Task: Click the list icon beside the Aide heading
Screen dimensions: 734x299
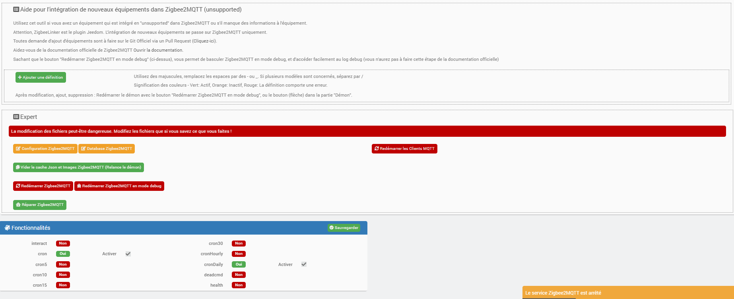Action: pos(16,10)
